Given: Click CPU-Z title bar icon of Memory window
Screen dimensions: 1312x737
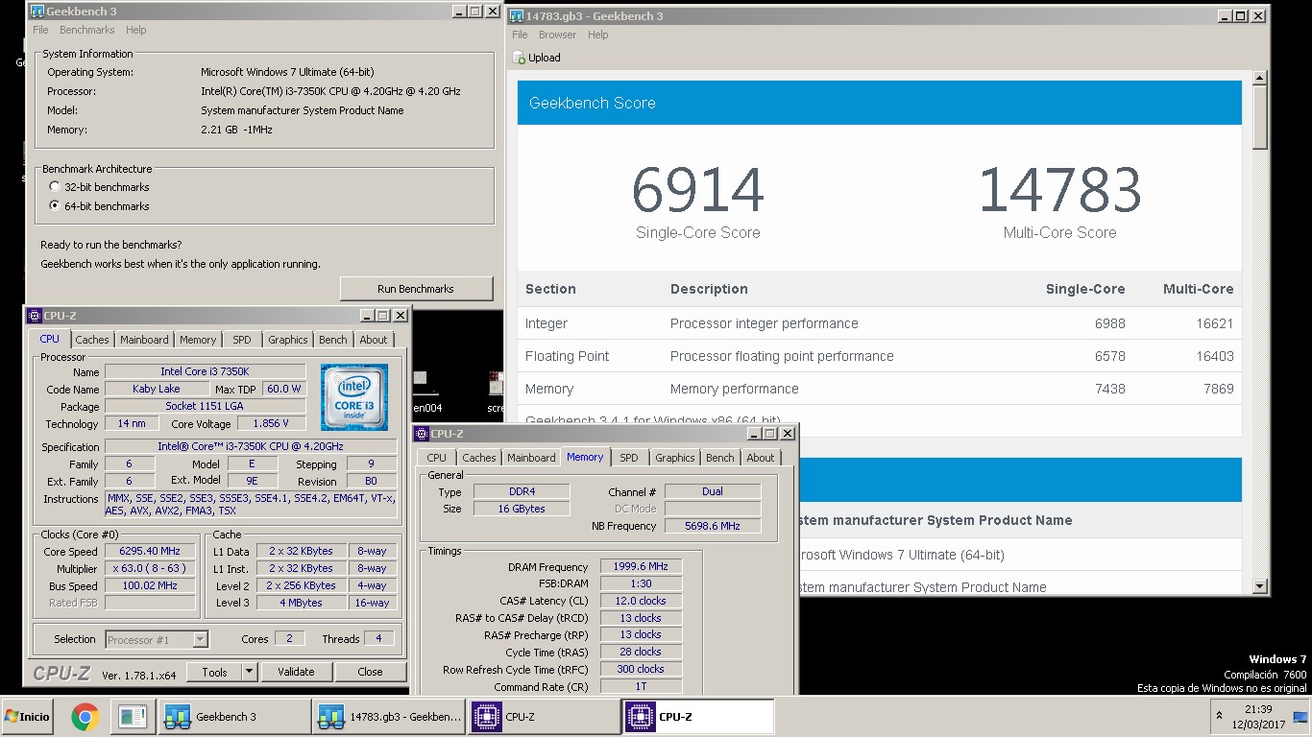Looking at the screenshot, I should (x=422, y=434).
